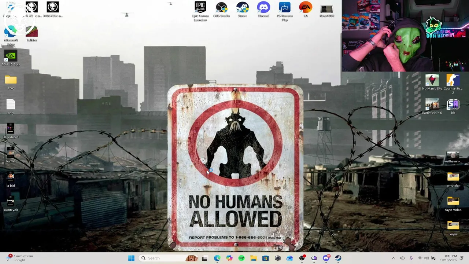Click the taskbar Search box
The image size is (469, 264).
(x=169, y=258)
